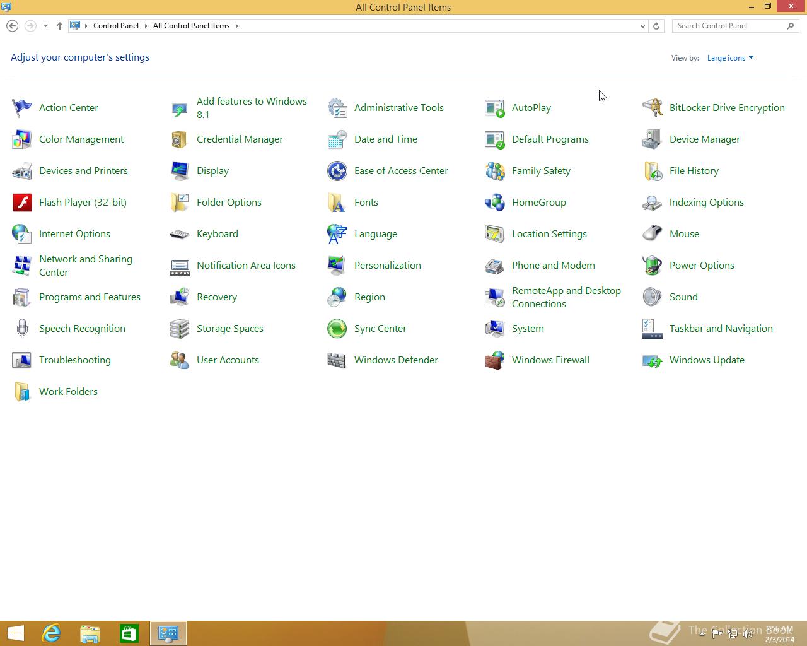Launch the Flash Player (32-bit) icon
The height and width of the screenshot is (646, 807).
(22, 203)
